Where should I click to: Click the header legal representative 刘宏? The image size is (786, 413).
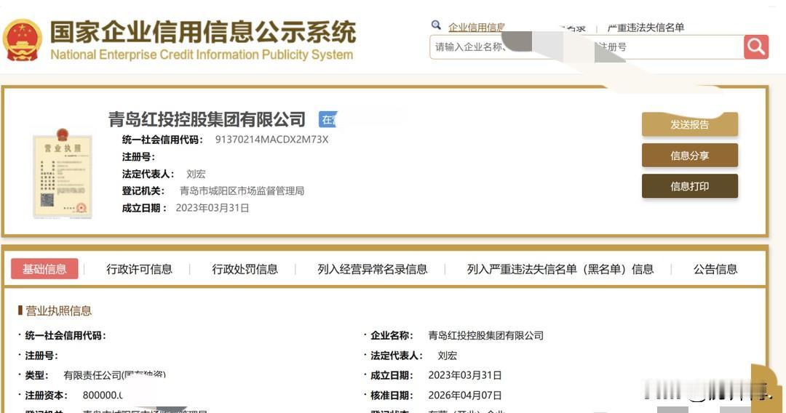[x=196, y=175]
